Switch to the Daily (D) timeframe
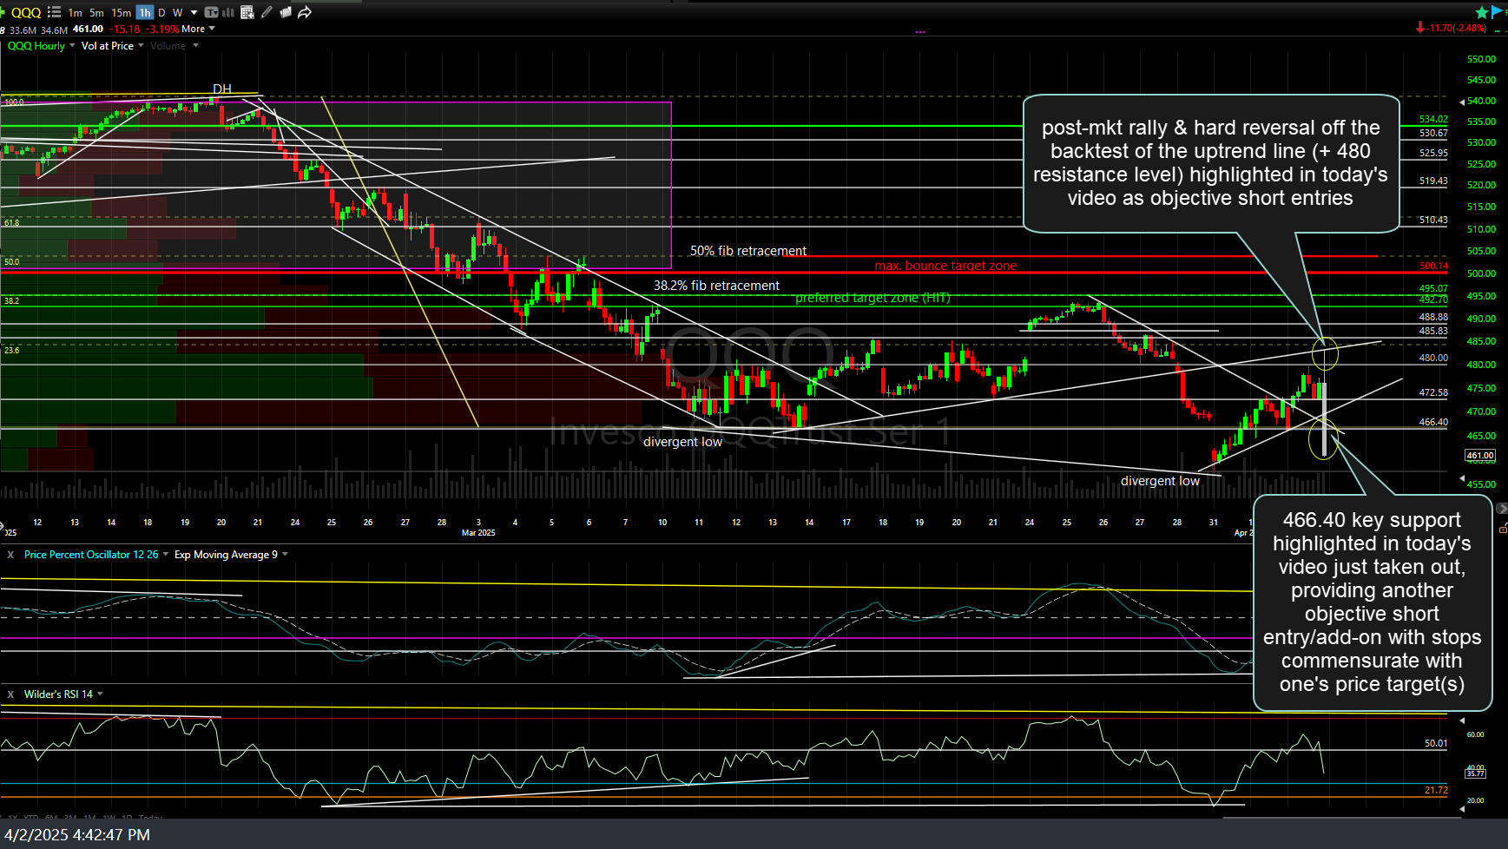The width and height of the screenshot is (1508, 849). (161, 12)
